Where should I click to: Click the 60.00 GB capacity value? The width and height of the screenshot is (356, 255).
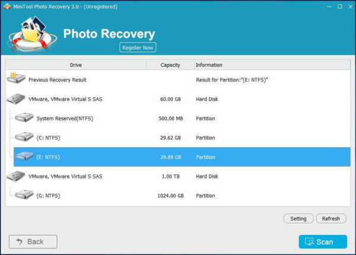click(170, 99)
